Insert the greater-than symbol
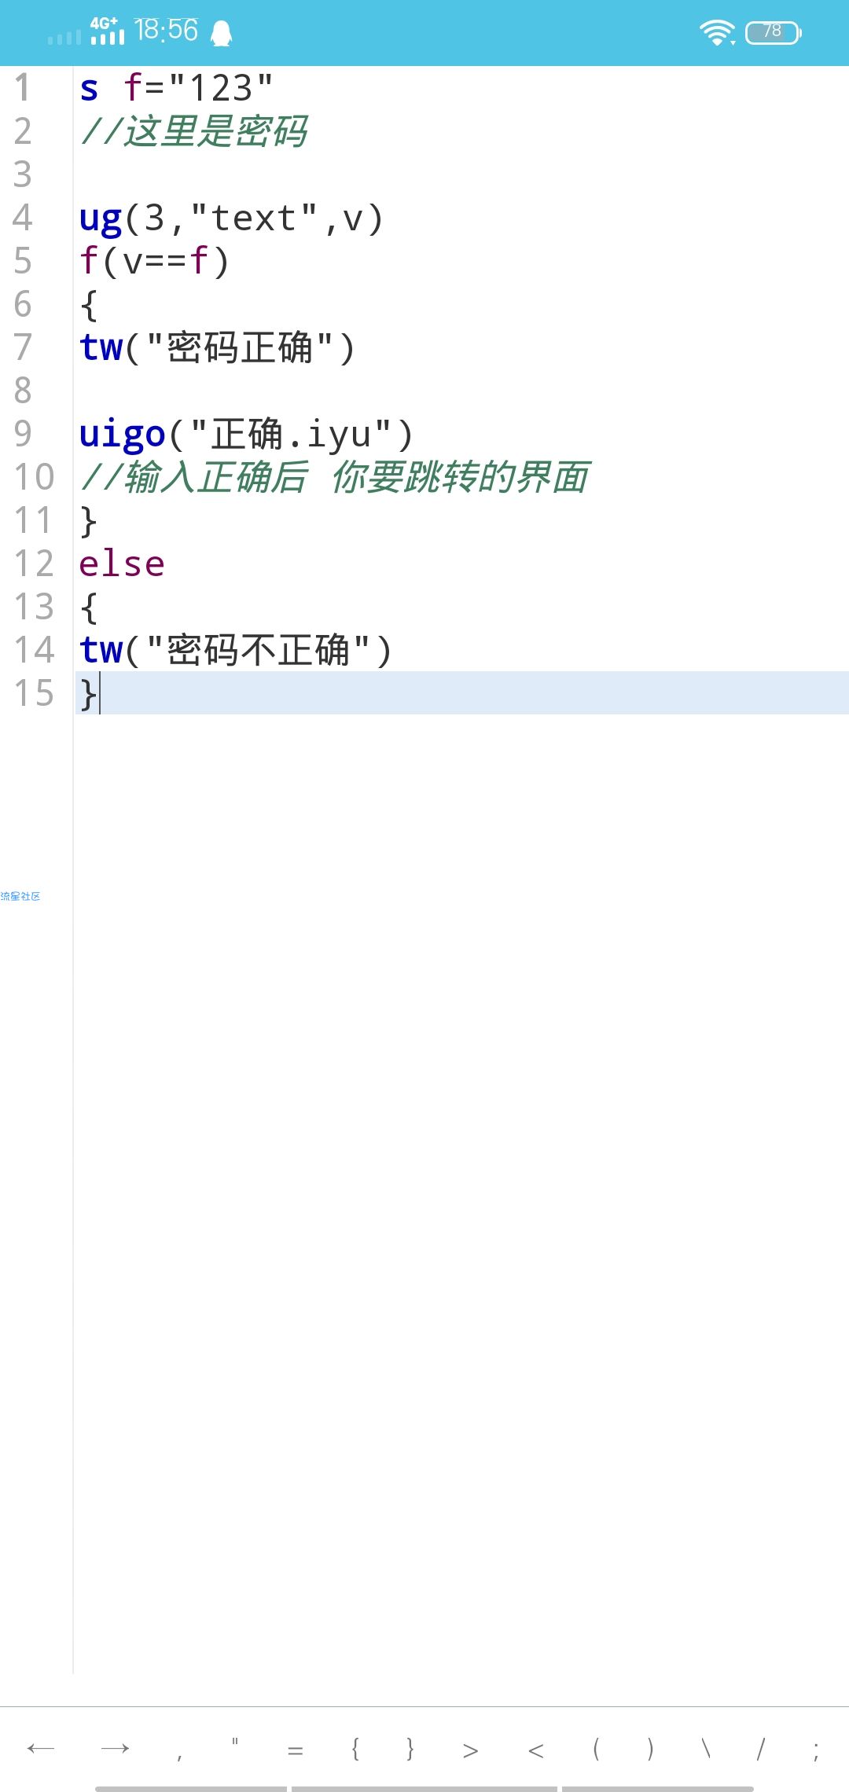849x1792 pixels. pos(471,1750)
